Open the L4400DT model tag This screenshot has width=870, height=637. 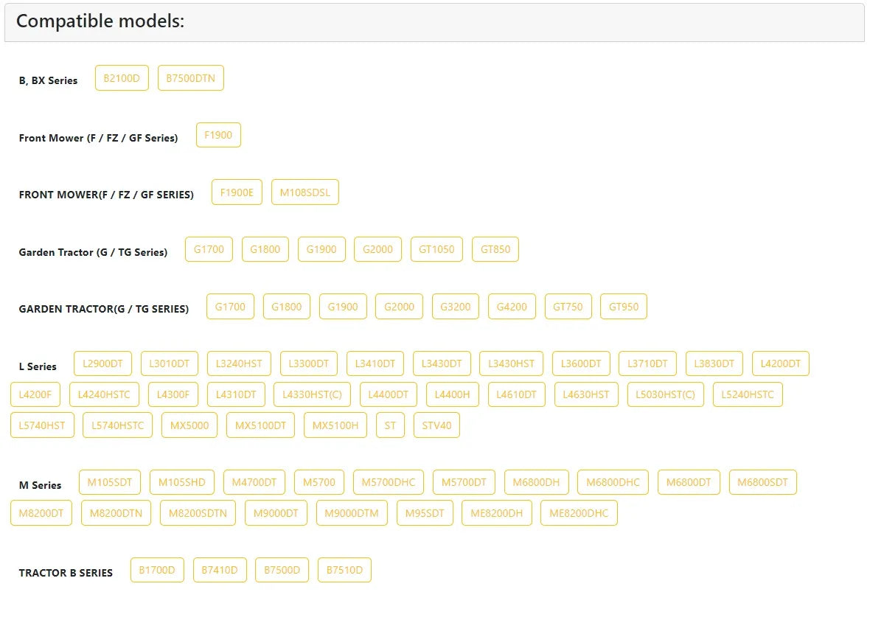[388, 394]
